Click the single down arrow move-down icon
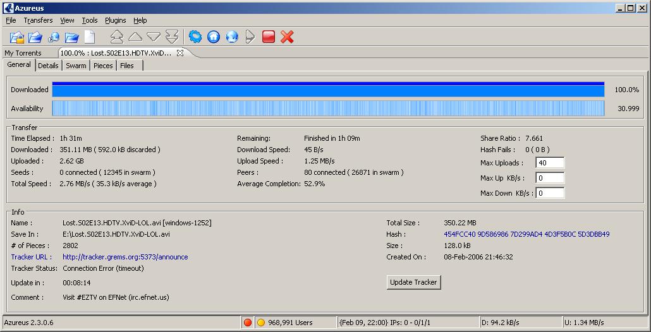Screen dimensions: 651x332 [154, 37]
